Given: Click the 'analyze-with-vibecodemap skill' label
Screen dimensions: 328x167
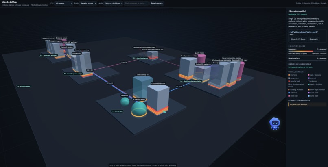Looking at the screenshot, I should (x=153, y=50).
